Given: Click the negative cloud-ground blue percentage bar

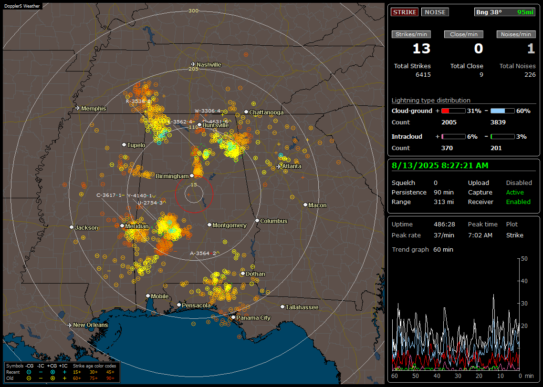Looking at the screenshot, I should click(502, 111).
